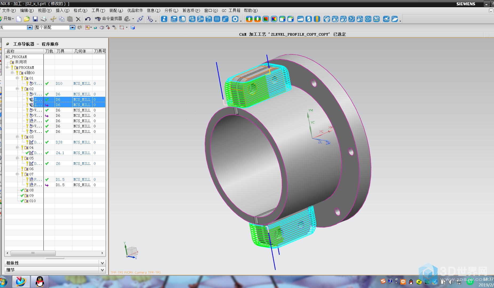Click the 几何体 column header
This screenshot has width=494, height=288.
point(82,51)
